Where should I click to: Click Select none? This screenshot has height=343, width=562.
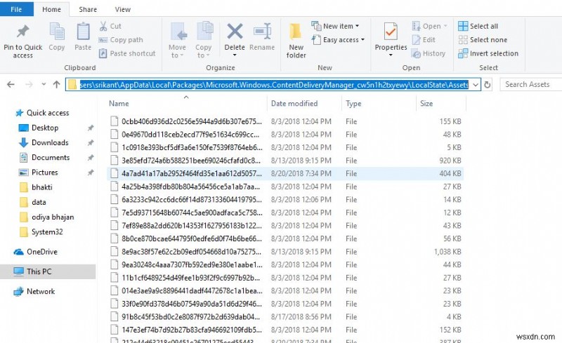click(483, 40)
